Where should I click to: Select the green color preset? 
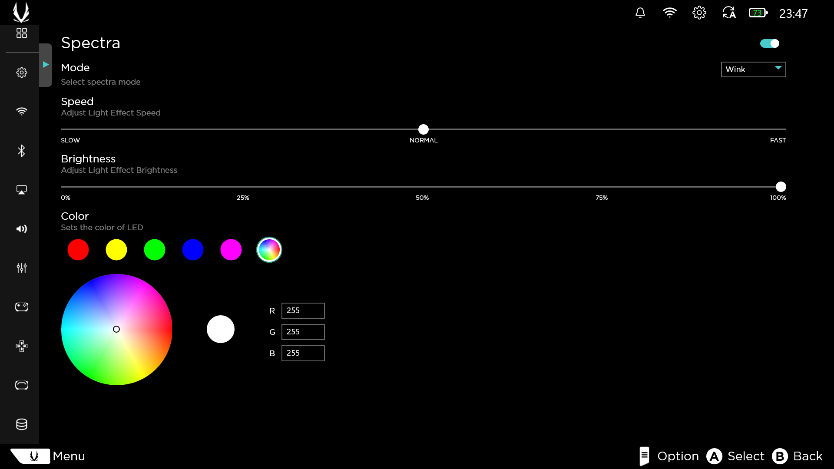(x=155, y=250)
